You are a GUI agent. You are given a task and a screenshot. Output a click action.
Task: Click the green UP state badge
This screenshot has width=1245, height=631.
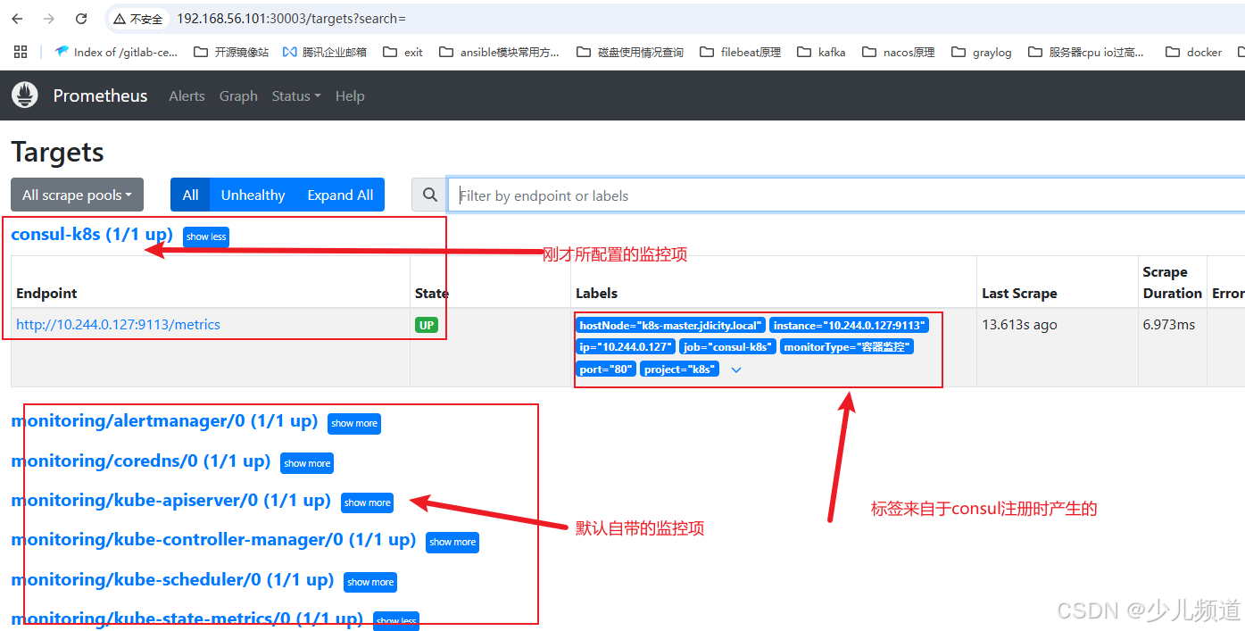[x=427, y=325]
